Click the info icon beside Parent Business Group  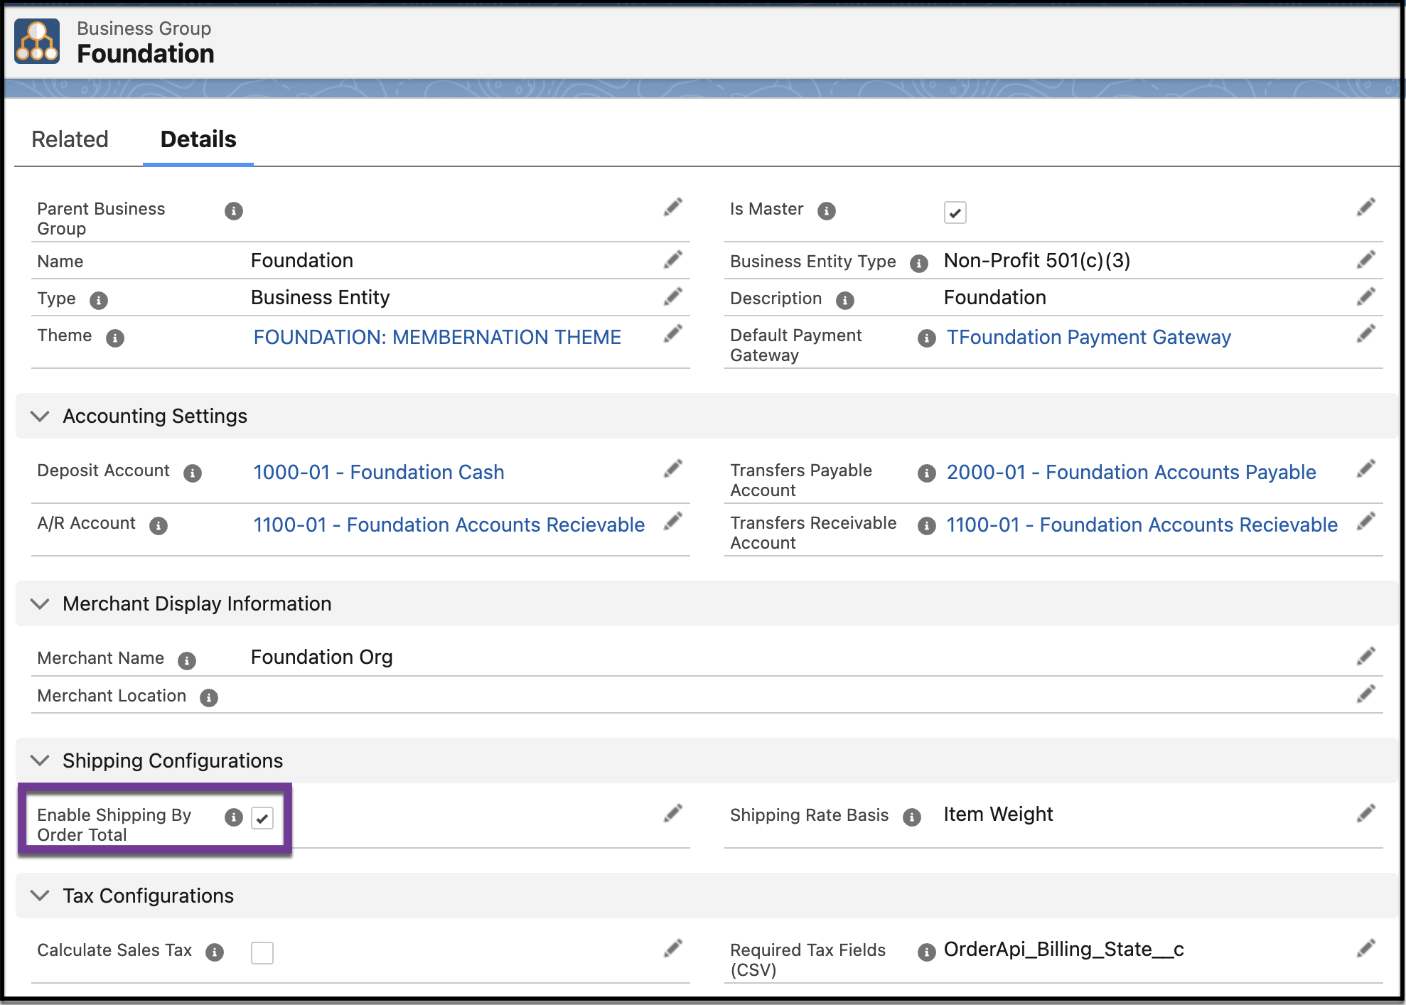[232, 211]
